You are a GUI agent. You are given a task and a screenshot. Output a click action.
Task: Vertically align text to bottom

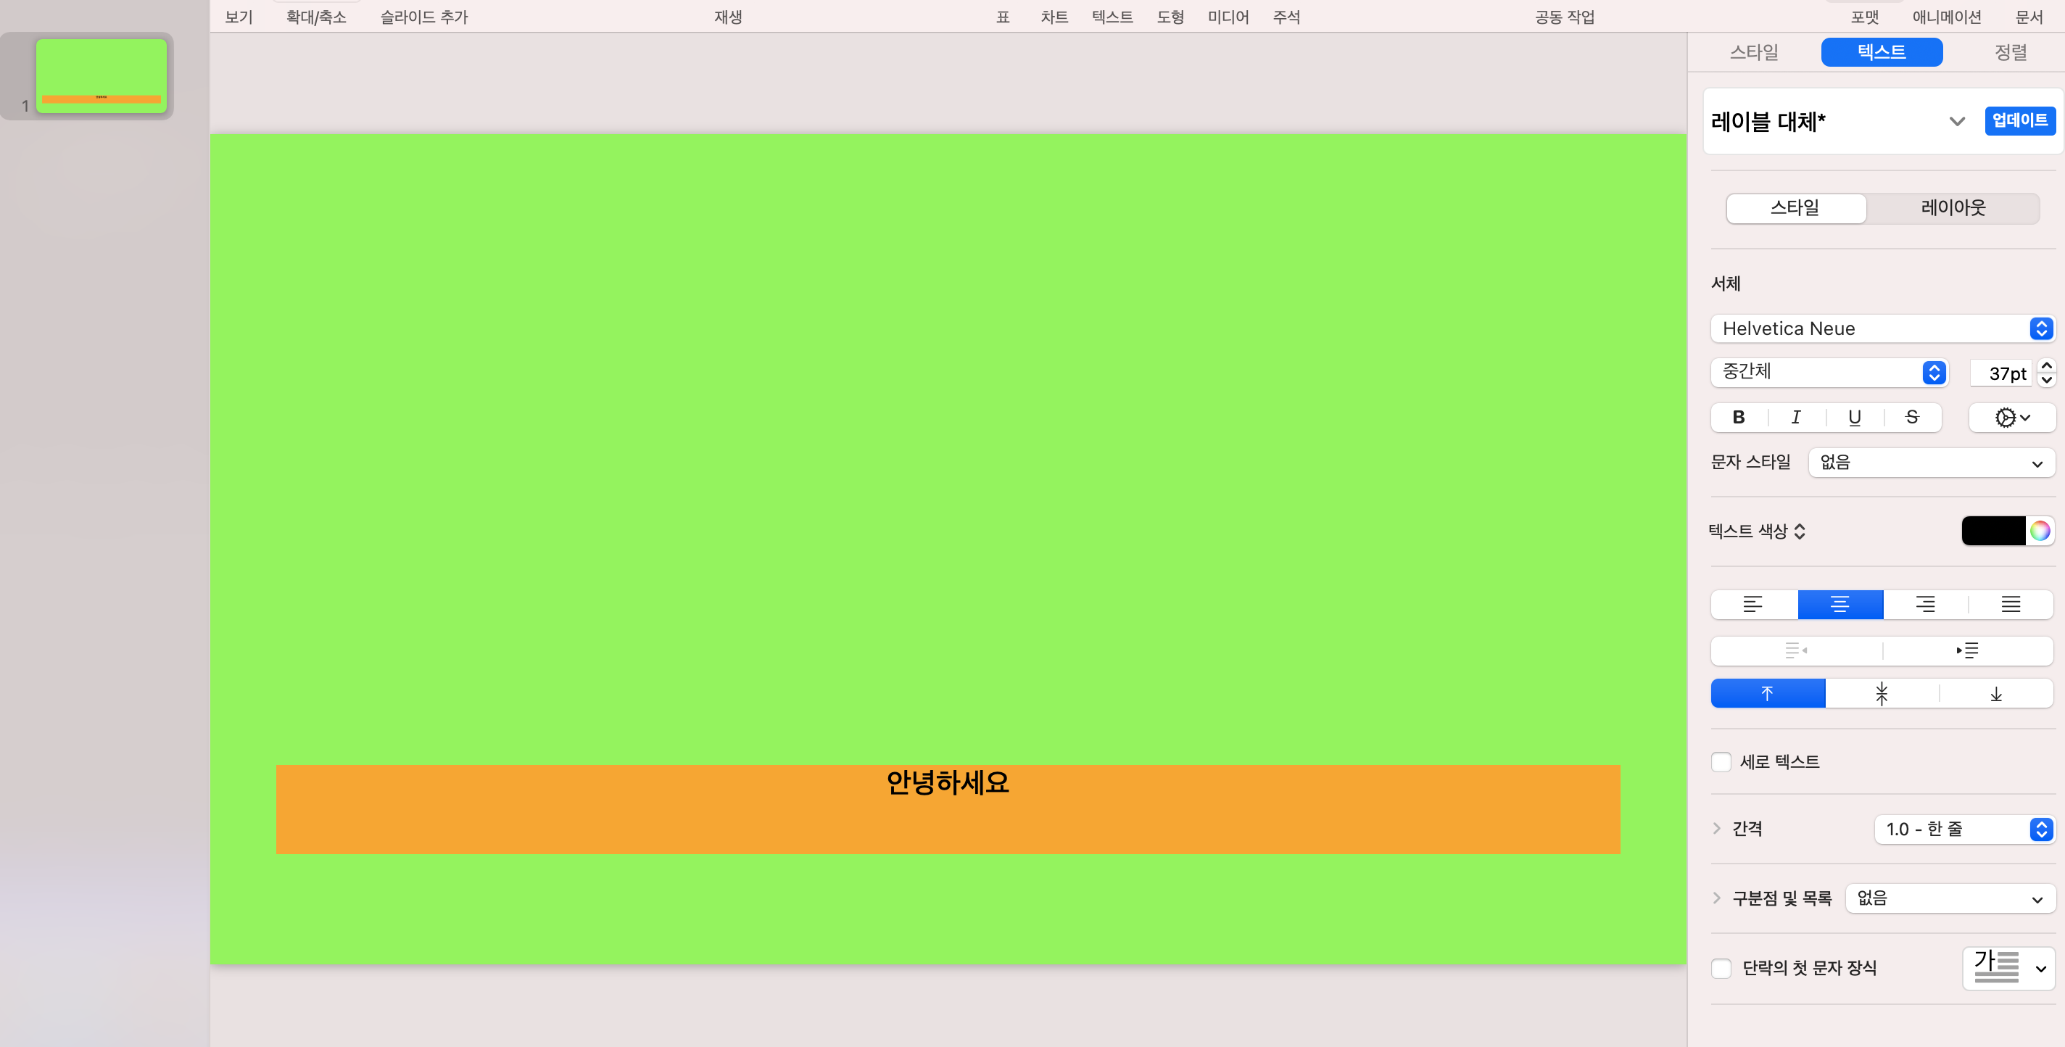pyautogui.click(x=1996, y=693)
